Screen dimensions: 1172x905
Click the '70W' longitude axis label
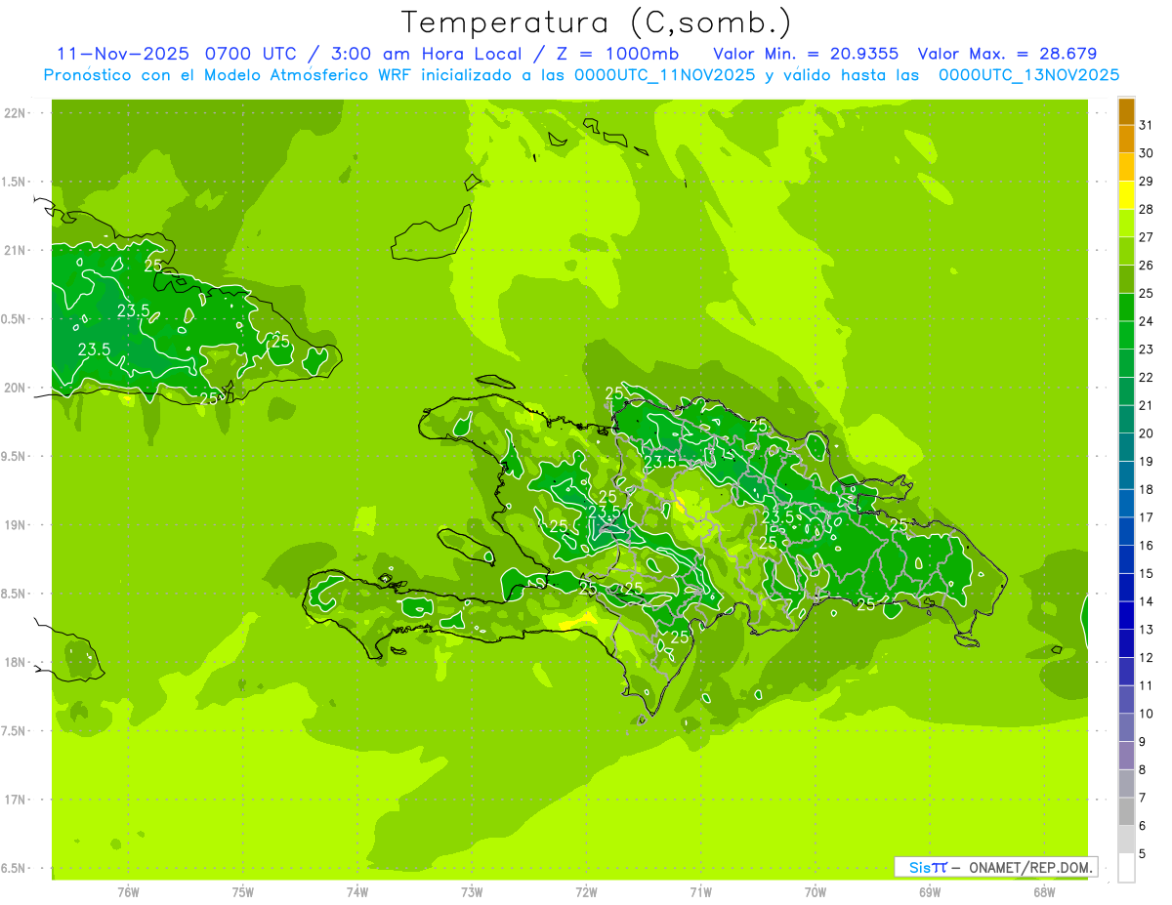[x=815, y=893]
